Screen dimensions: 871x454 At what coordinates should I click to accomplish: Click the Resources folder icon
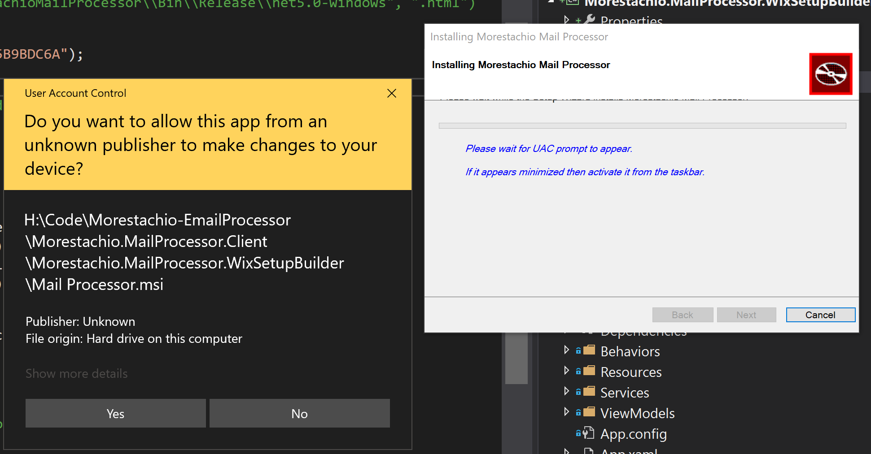[x=590, y=371]
